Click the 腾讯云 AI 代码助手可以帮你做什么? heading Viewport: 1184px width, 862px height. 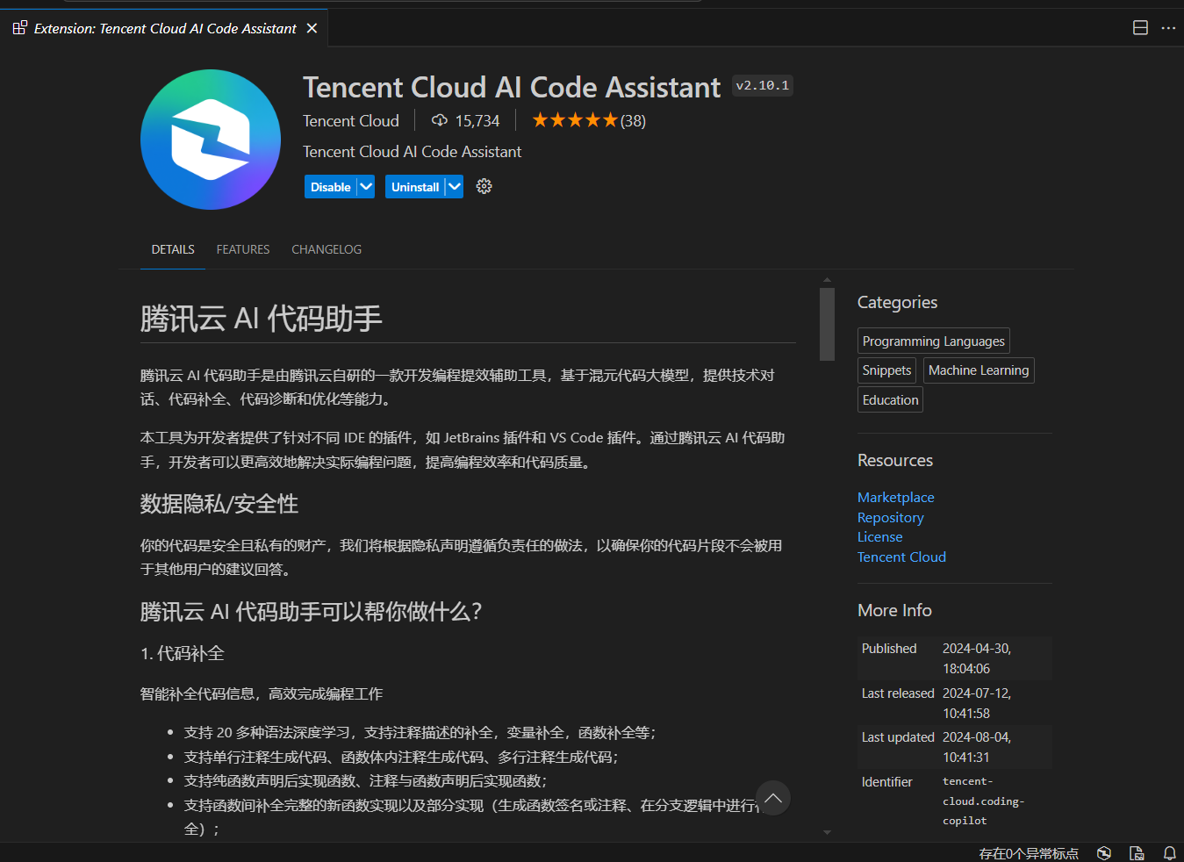311,611
